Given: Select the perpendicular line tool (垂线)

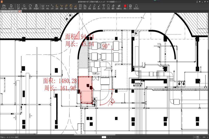Looking at the screenshot, I should pos(61,7).
